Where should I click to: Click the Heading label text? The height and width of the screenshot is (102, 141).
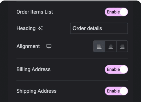pos(26,28)
